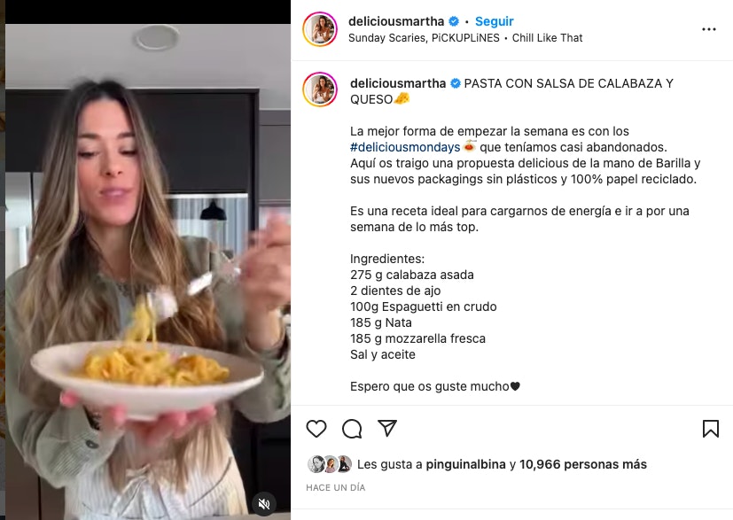Click the verified badge in the caption

coord(456,83)
